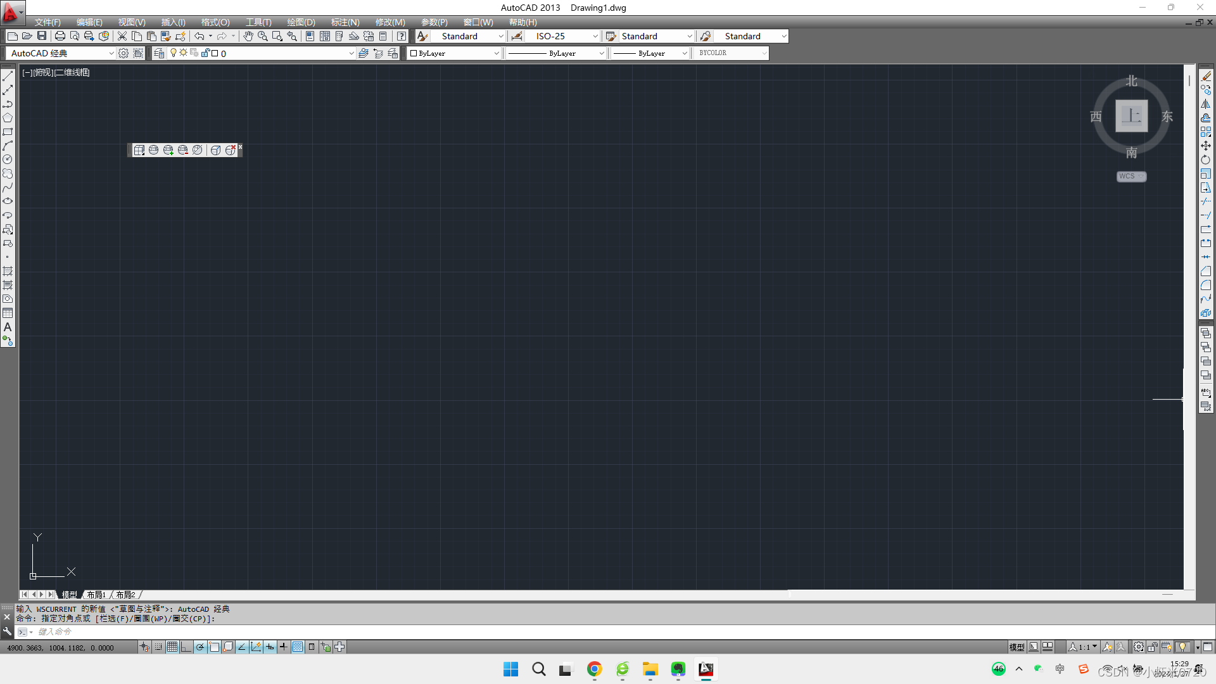Open the 绘图(D) menu
1216x684 pixels.
coord(301,22)
